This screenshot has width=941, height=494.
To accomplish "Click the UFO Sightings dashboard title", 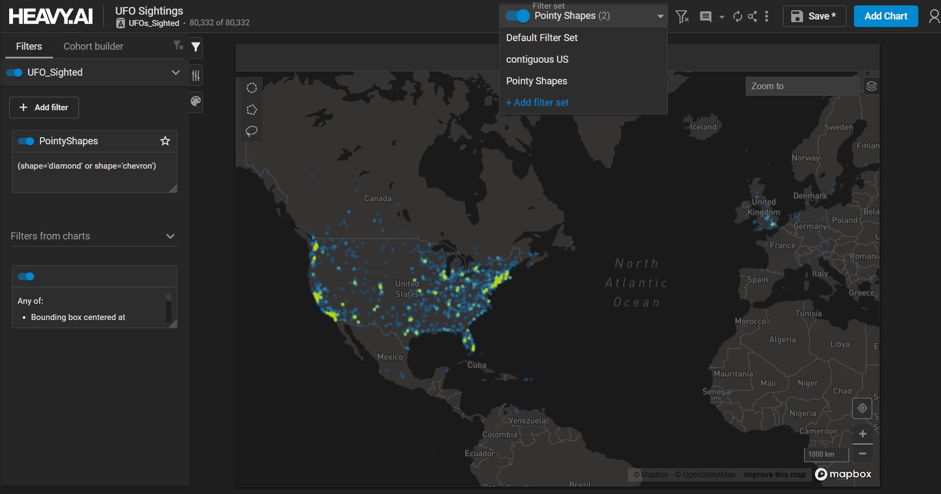I will coord(149,11).
